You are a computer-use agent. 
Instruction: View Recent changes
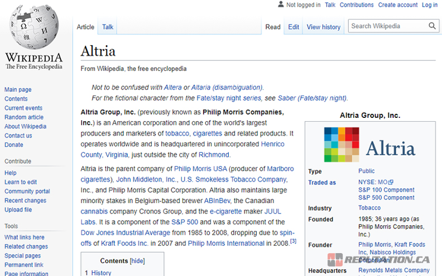(x=25, y=201)
